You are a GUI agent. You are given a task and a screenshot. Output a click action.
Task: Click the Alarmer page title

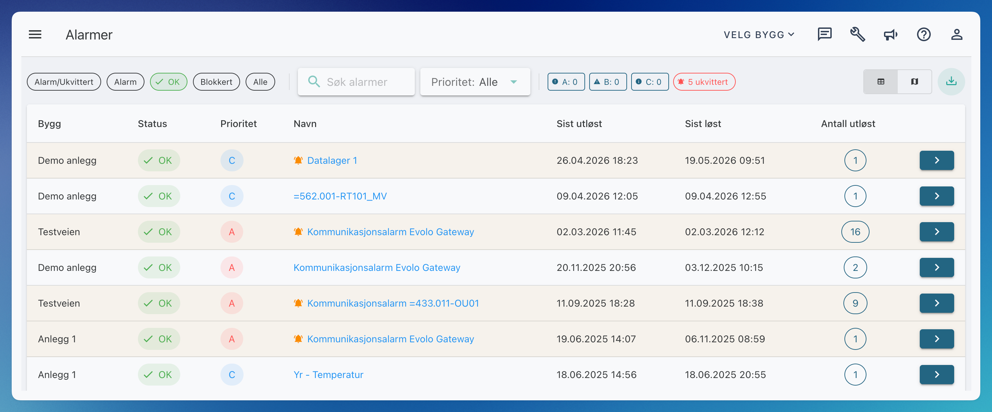pyautogui.click(x=89, y=35)
